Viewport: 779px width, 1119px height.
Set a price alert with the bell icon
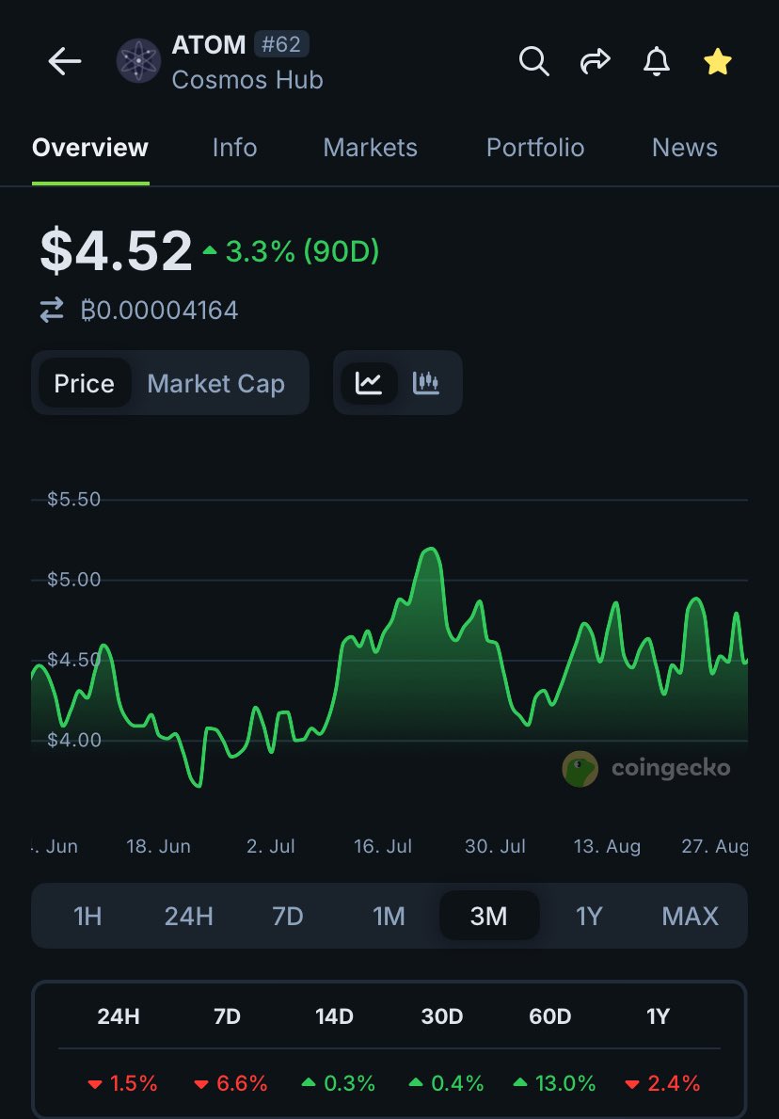pyautogui.click(x=657, y=61)
